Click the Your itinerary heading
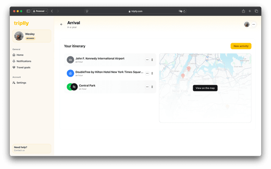 point(75,46)
